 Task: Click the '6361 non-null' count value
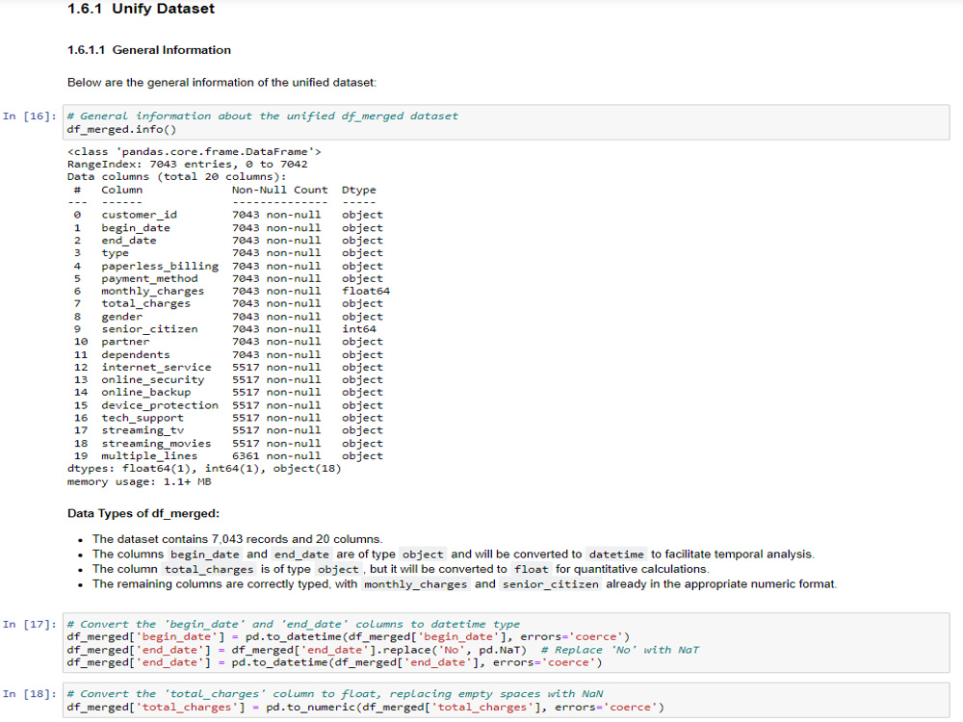(276, 456)
